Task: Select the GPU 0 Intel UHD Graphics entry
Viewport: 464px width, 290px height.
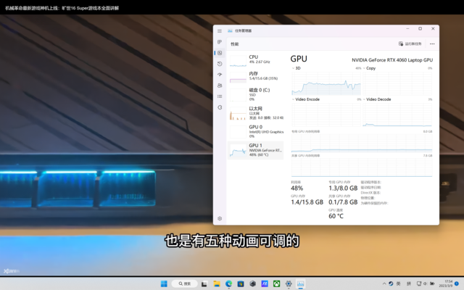Action: 256,131
